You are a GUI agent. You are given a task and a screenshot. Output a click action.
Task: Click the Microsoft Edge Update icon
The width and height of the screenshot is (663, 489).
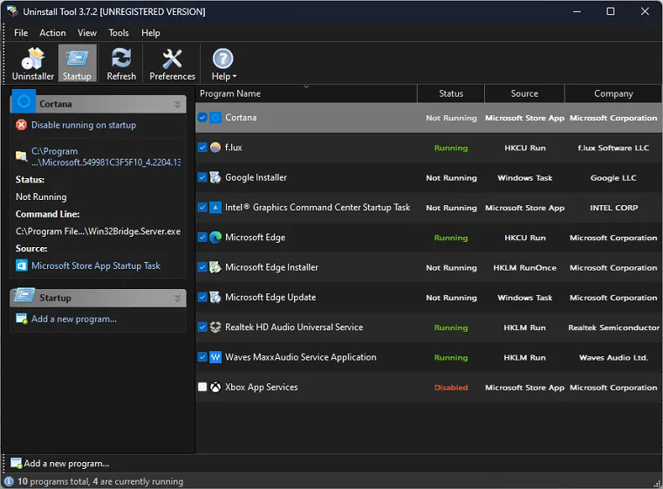215,297
